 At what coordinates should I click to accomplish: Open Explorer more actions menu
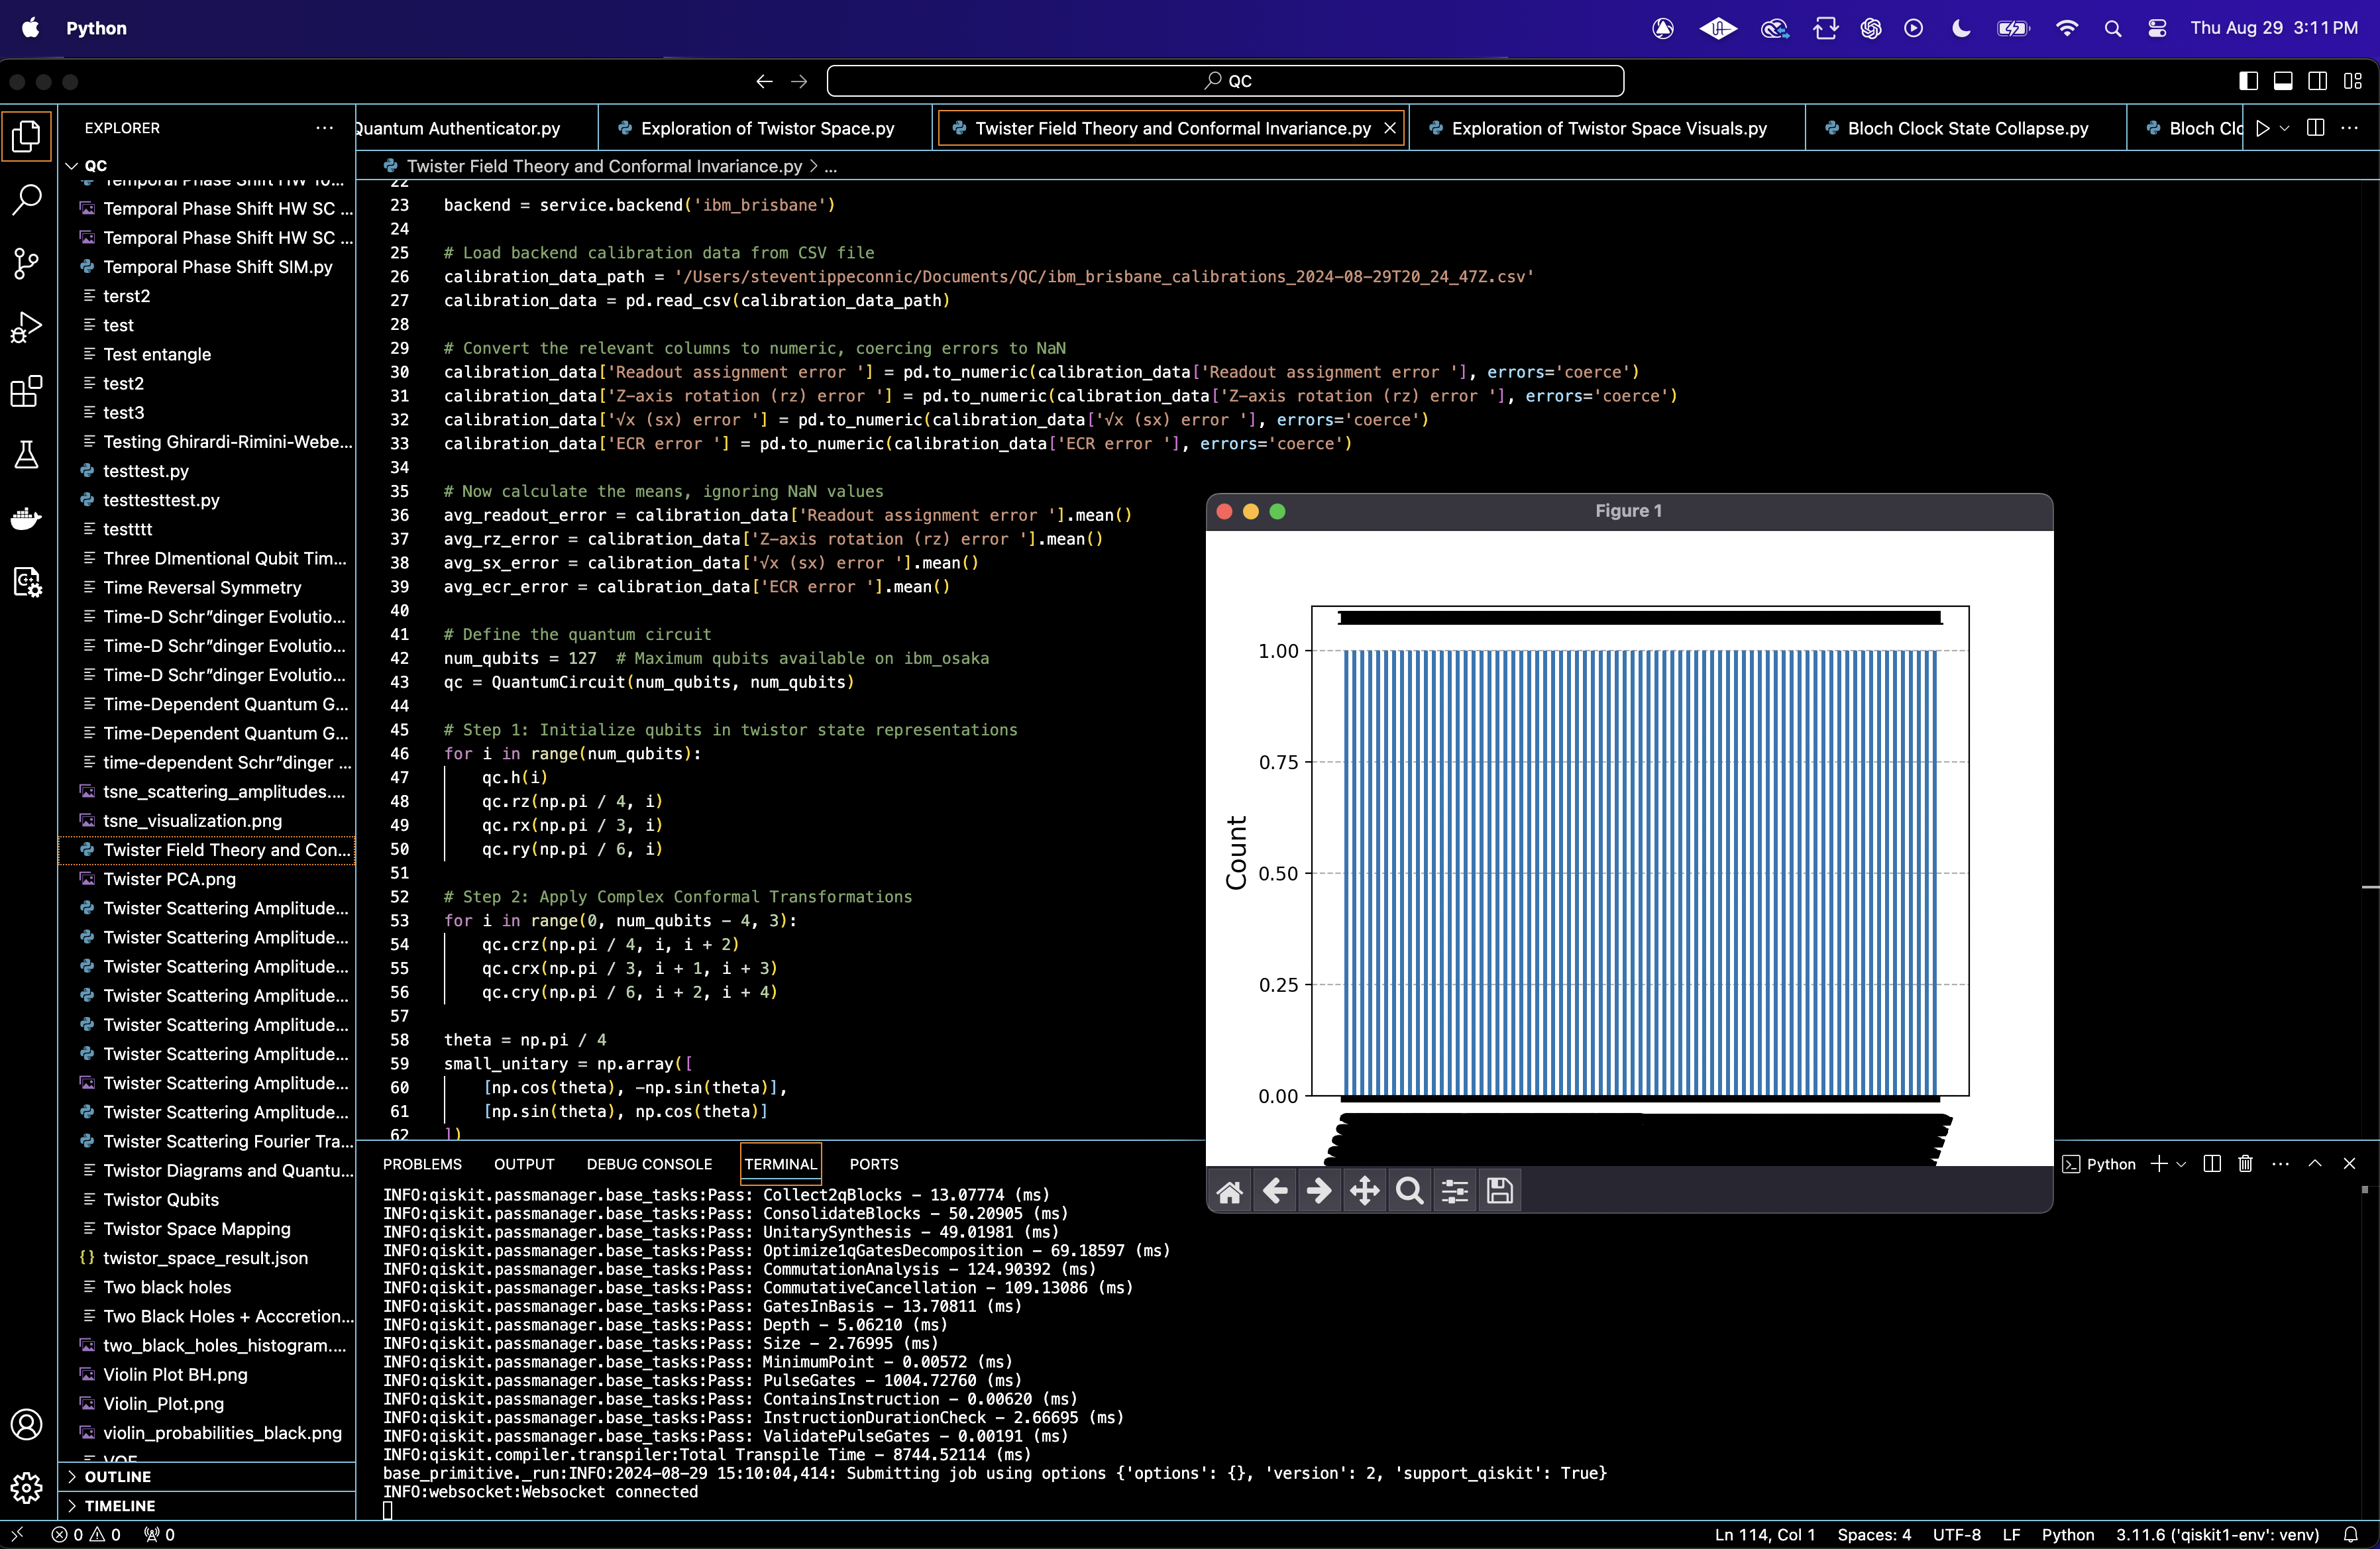[325, 128]
